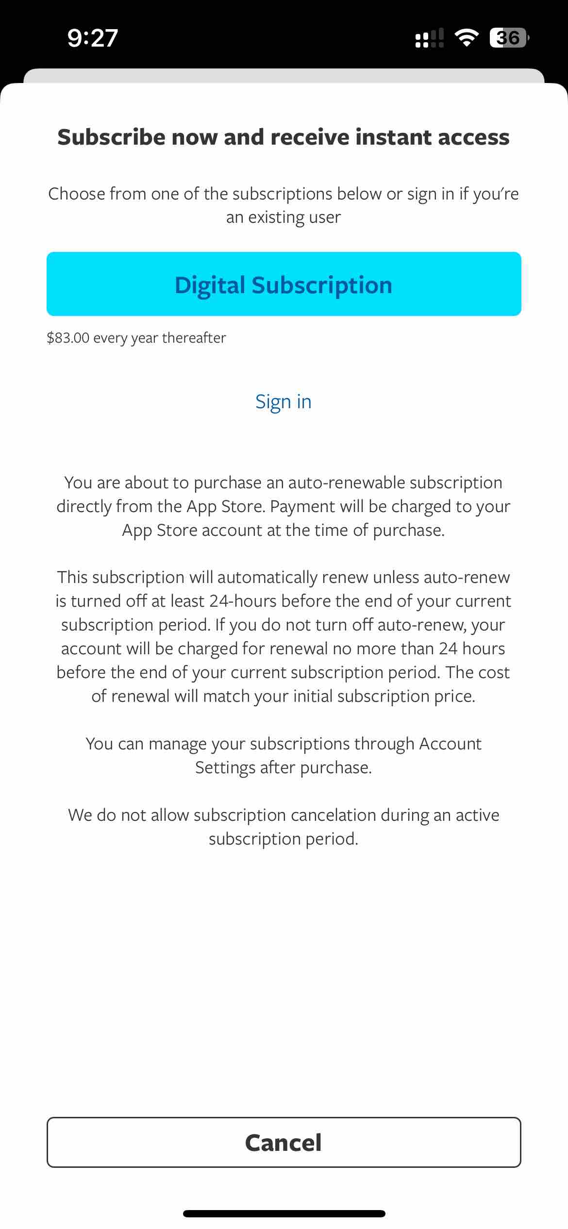Image resolution: width=568 pixels, height=1229 pixels.
Task: Tap the white margin beside the Cancel button
Action: (23, 1142)
